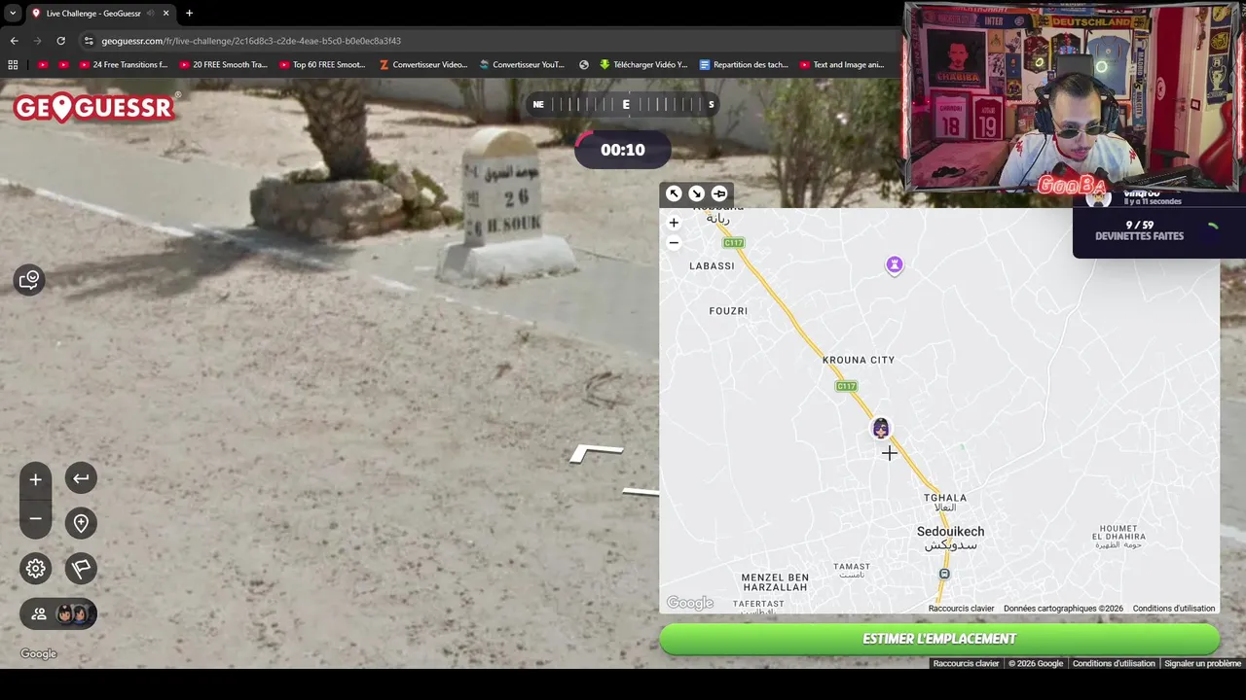Open the tab search dropdown
Image resolution: width=1246 pixels, height=700 pixels.
pyautogui.click(x=12, y=13)
